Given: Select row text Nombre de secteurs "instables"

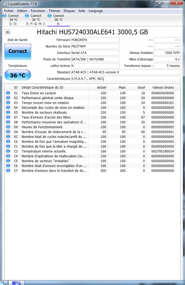Looking at the screenshot, I should [x=45, y=161].
